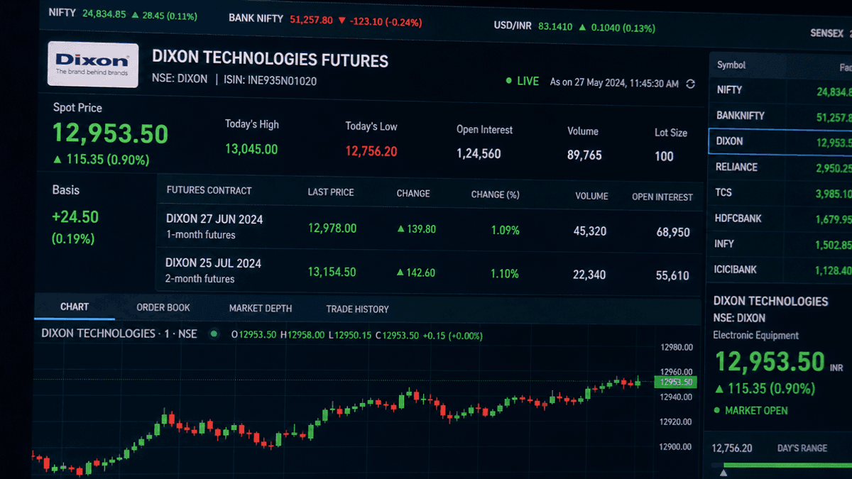
Task: Click the large Spot Price 12,953.50 value
Action: pyautogui.click(x=110, y=133)
